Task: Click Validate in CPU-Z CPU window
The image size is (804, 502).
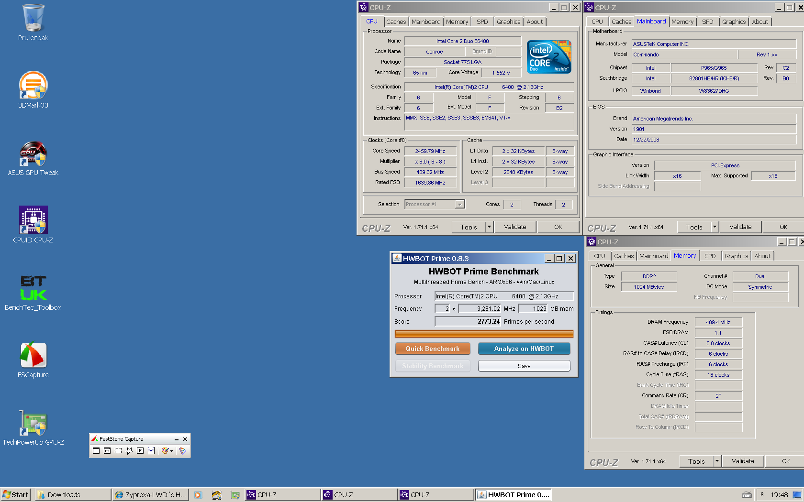Action: pyautogui.click(x=515, y=227)
